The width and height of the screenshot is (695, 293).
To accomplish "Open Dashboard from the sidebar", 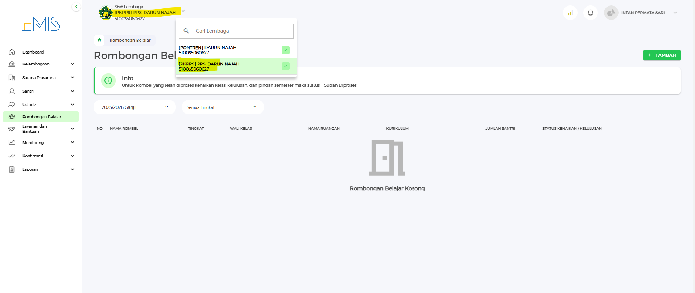I will pyautogui.click(x=33, y=52).
